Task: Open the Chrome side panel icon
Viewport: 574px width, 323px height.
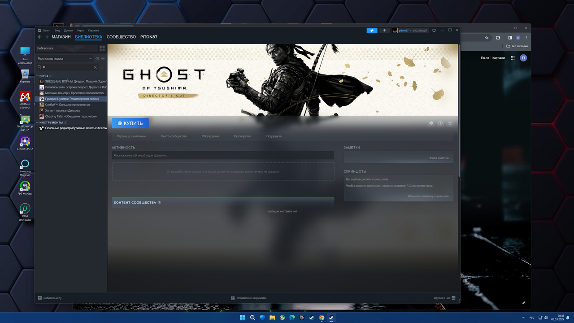Action: 510,38
